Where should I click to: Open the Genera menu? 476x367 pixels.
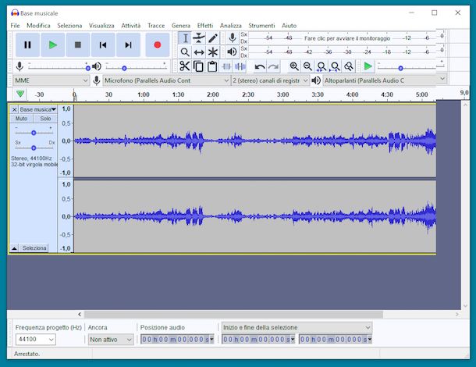(x=180, y=26)
